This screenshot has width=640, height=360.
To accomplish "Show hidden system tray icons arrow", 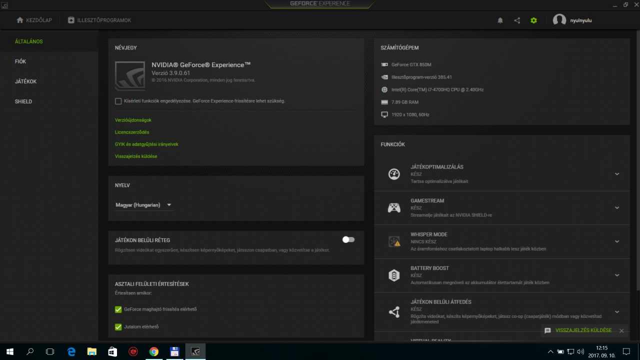I will pyautogui.click(x=550, y=351).
